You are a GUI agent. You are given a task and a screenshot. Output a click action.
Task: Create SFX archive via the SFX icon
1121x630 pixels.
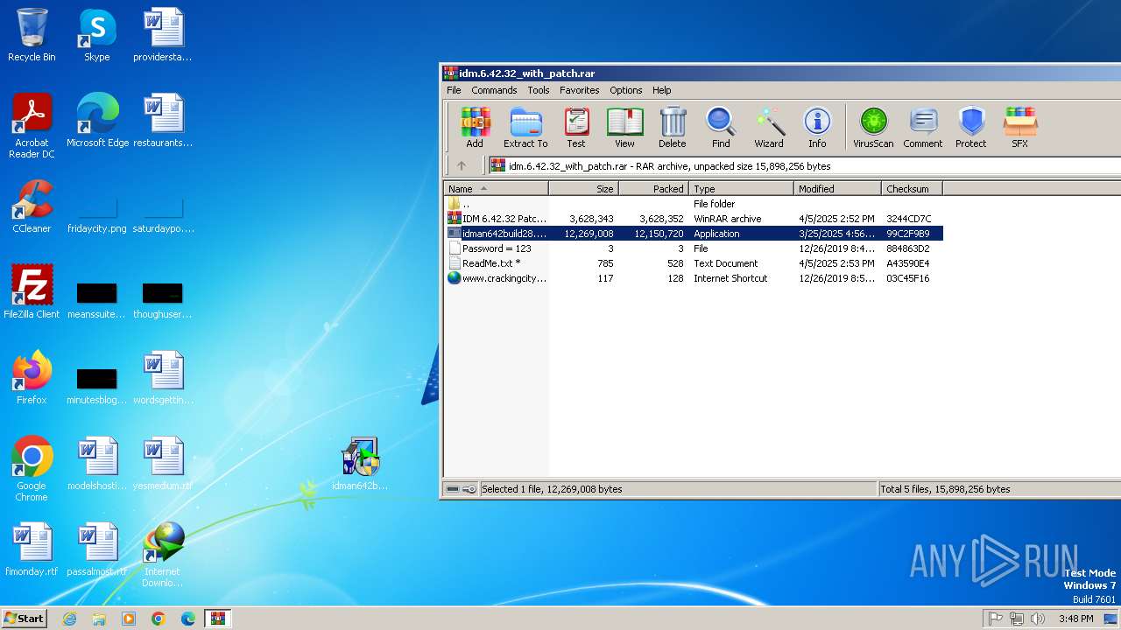[x=1020, y=128]
